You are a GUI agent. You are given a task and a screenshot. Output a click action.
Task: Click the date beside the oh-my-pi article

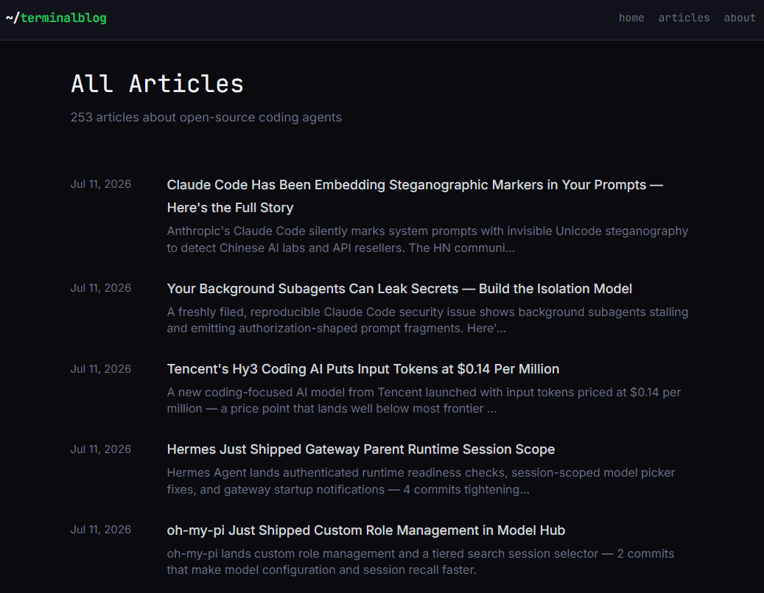click(101, 530)
